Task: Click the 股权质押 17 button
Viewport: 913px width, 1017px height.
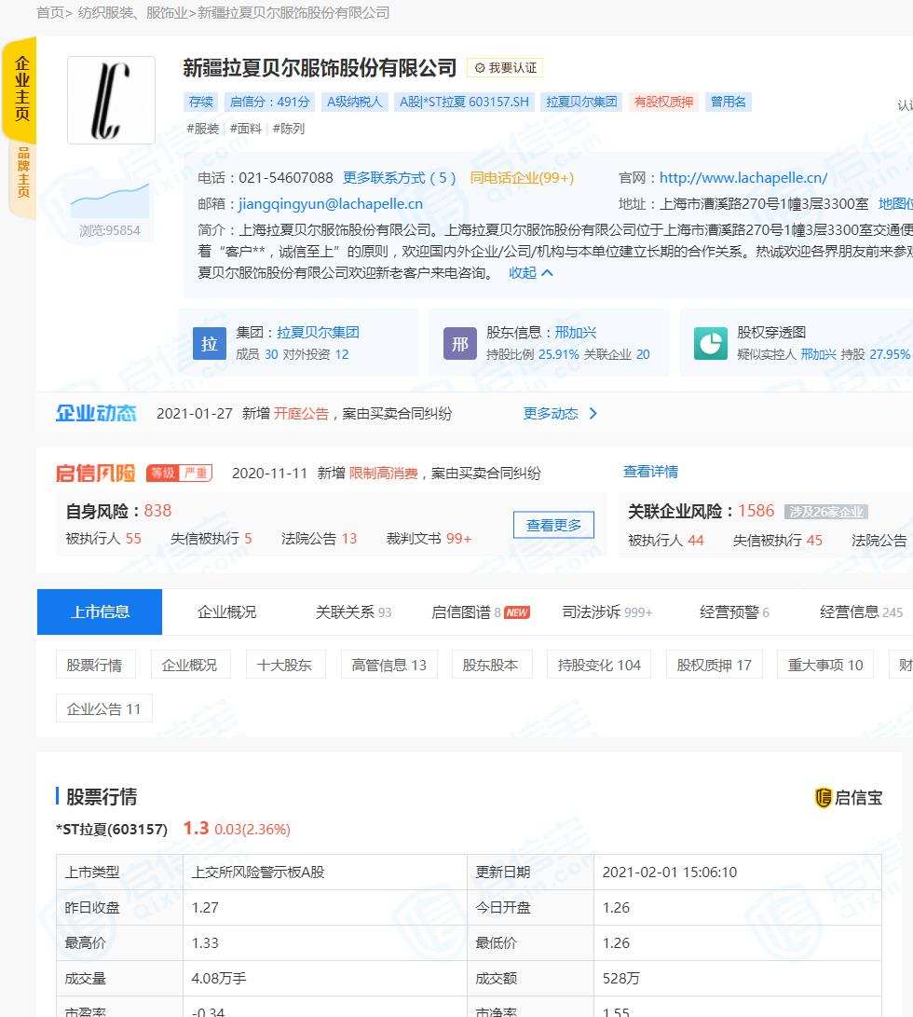Action: (714, 664)
